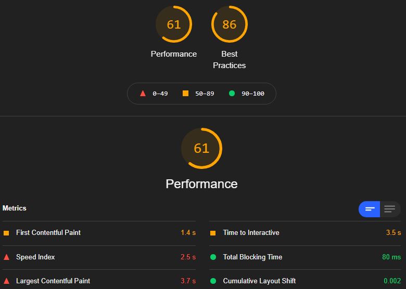Switch metrics to compact summary view
This screenshot has width=406, height=289.
(x=369, y=209)
